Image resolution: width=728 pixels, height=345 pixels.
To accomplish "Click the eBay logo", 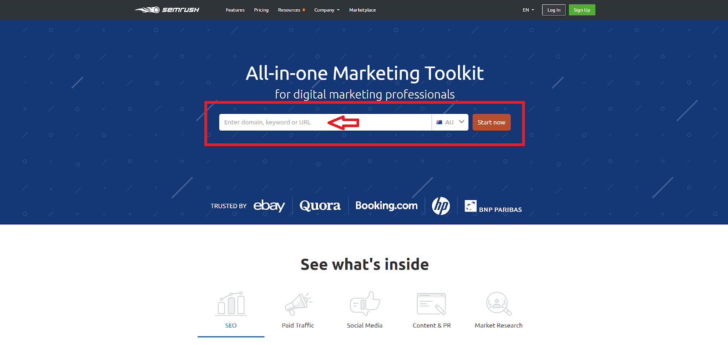I will pos(269,206).
